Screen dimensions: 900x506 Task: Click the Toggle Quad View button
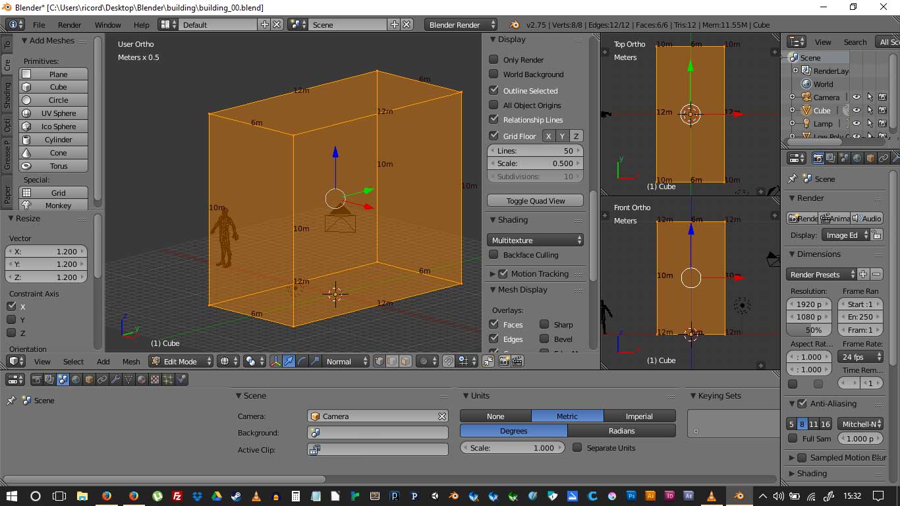tap(535, 201)
